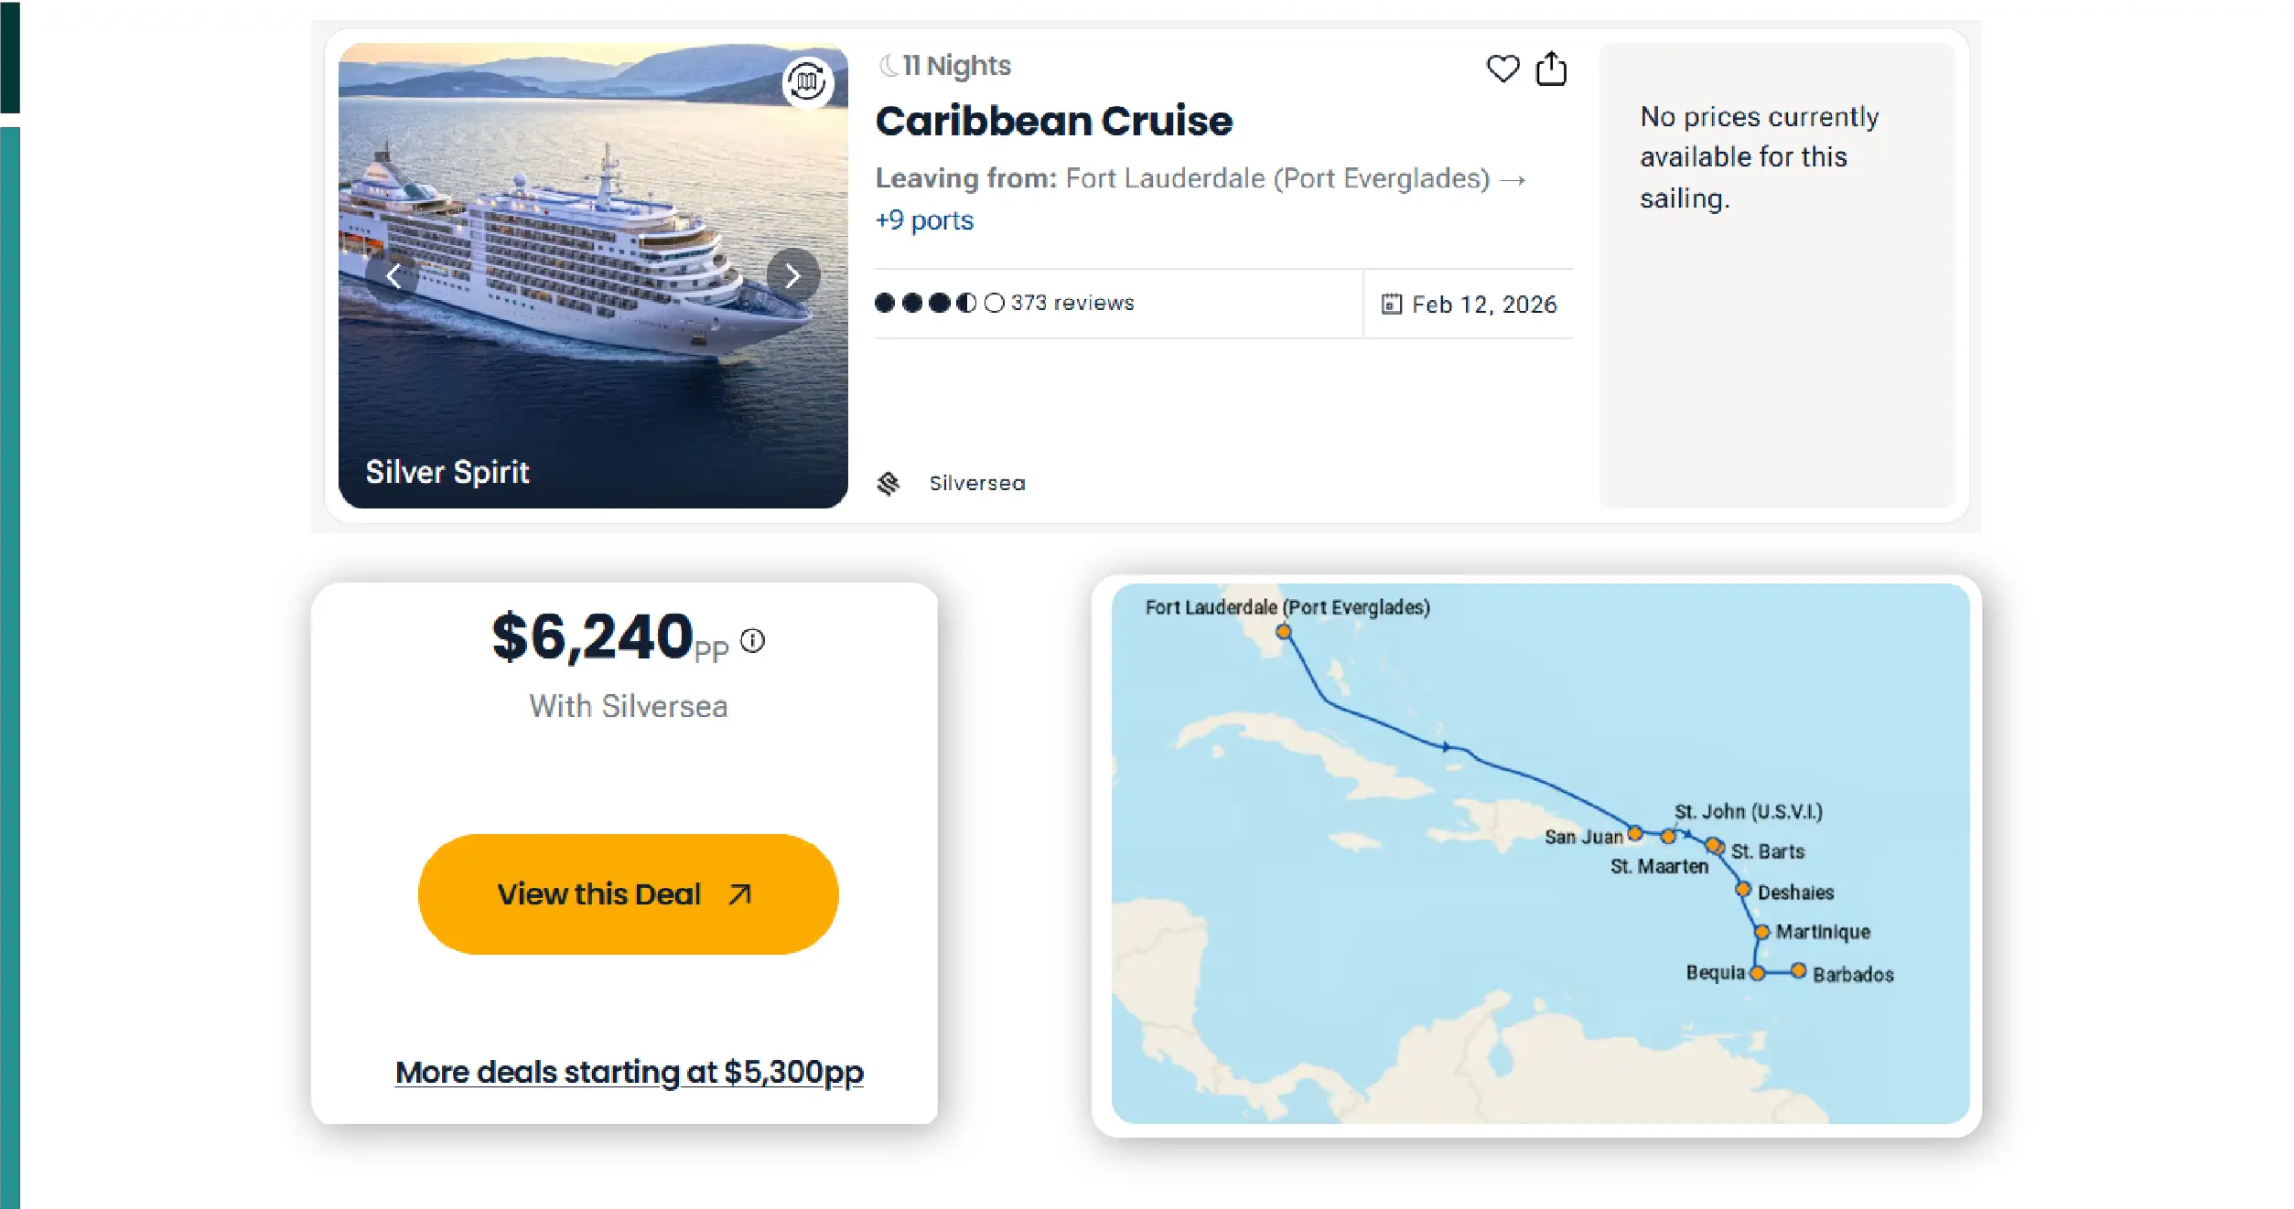Show the previous ship photo

pos(393,275)
